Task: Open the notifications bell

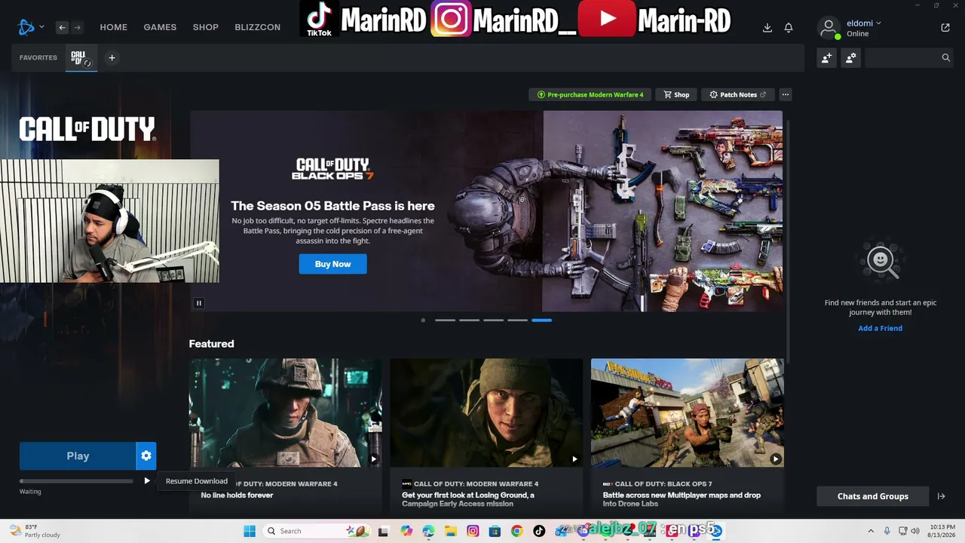Action: tap(789, 28)
